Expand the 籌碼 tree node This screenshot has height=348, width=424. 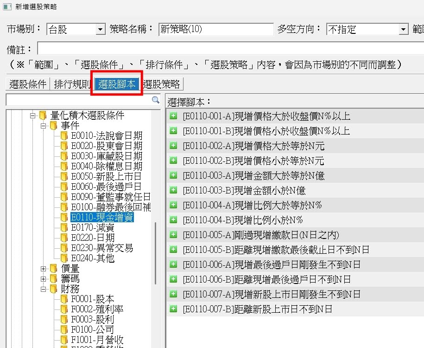44,279
